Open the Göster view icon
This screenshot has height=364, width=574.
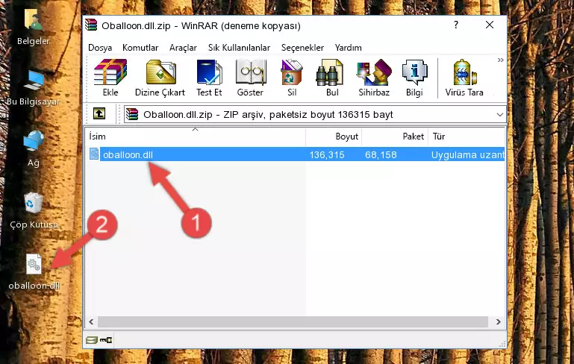[x=250, y=72]
